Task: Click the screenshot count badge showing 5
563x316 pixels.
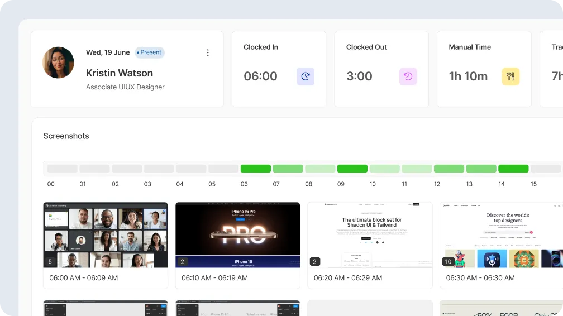Action: click(x=50, y=261)
